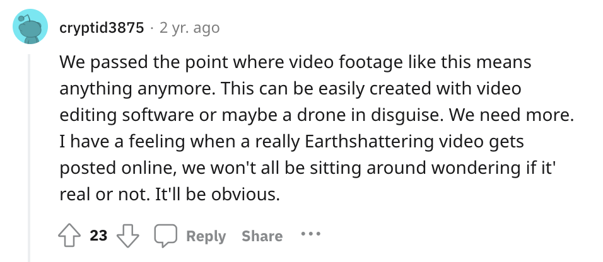The image size is (603, 262).
Task: Upvote the comment by cryptid3875
Action: [69, 236]
